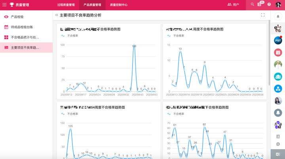Screen dimensions: 285x159
Task: Click the user profile avatar in header
Action: (x=278, y=5)
